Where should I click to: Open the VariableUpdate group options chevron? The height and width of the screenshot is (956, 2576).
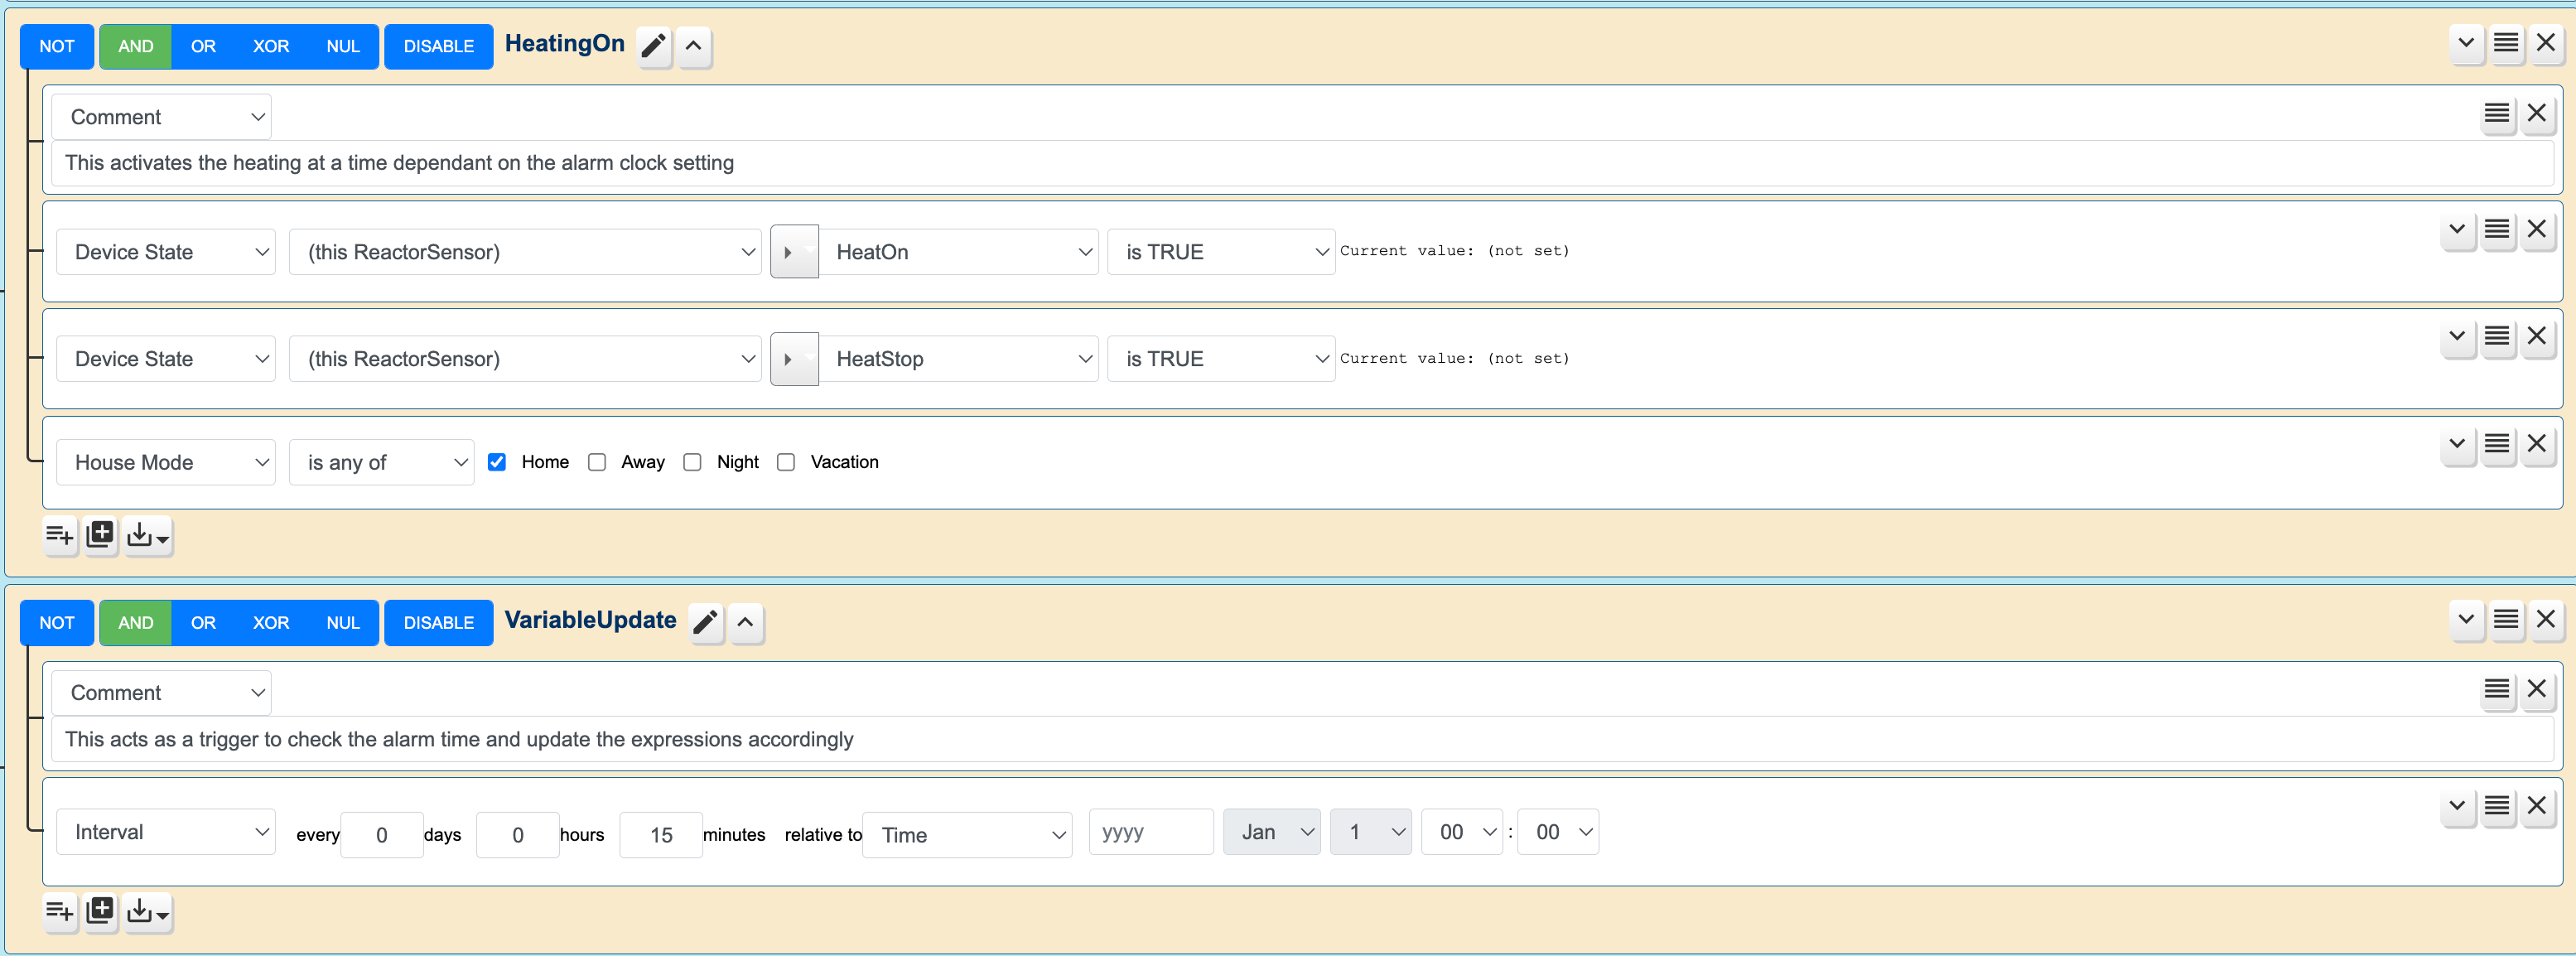coord(2466,620)
